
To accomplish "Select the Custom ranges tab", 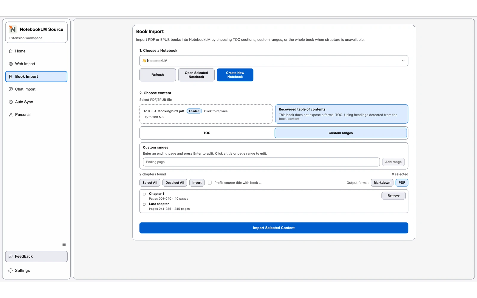I will (340, 133).
